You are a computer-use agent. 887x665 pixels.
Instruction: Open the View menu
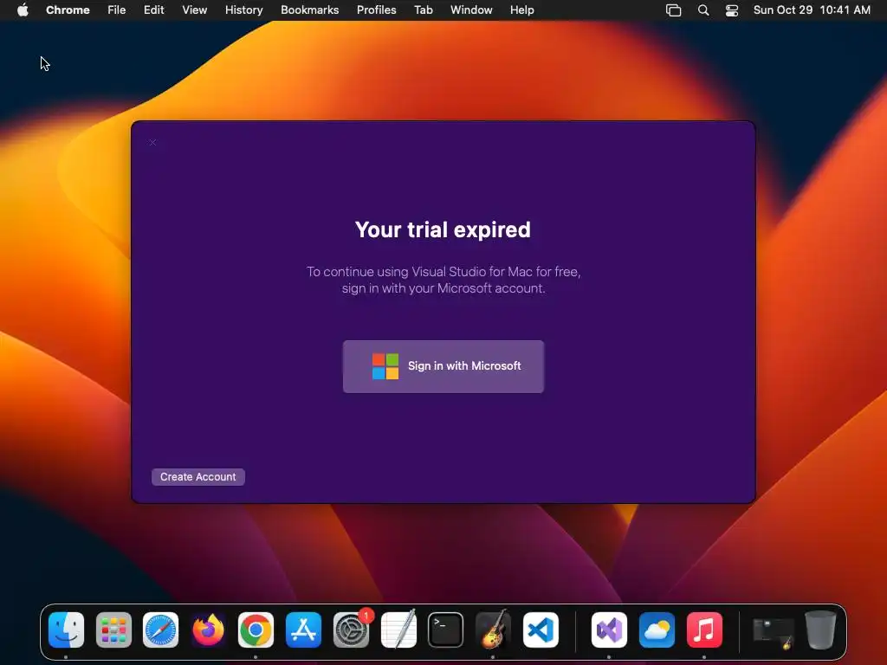(195, 10)
